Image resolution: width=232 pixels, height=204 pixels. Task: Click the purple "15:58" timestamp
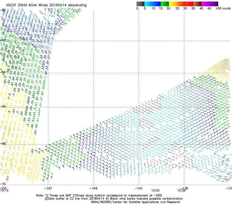coord(181,191)
